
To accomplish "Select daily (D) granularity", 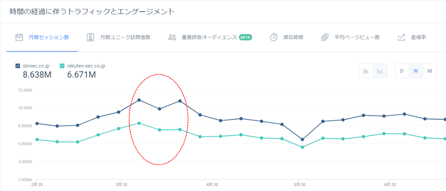I will click(402, 71).
